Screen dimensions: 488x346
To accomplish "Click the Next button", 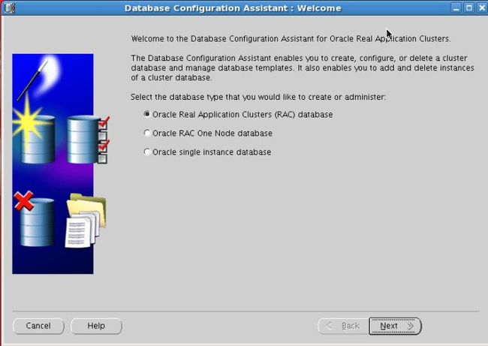I will (395, 326).
